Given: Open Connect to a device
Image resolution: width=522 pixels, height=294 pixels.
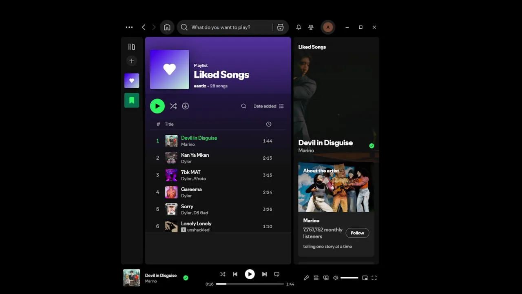Looking at the screenshot, I should (x=326, y=278).
